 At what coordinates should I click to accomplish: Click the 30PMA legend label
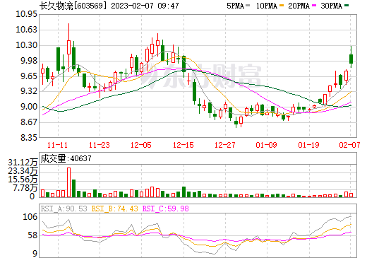coord(331,6)
